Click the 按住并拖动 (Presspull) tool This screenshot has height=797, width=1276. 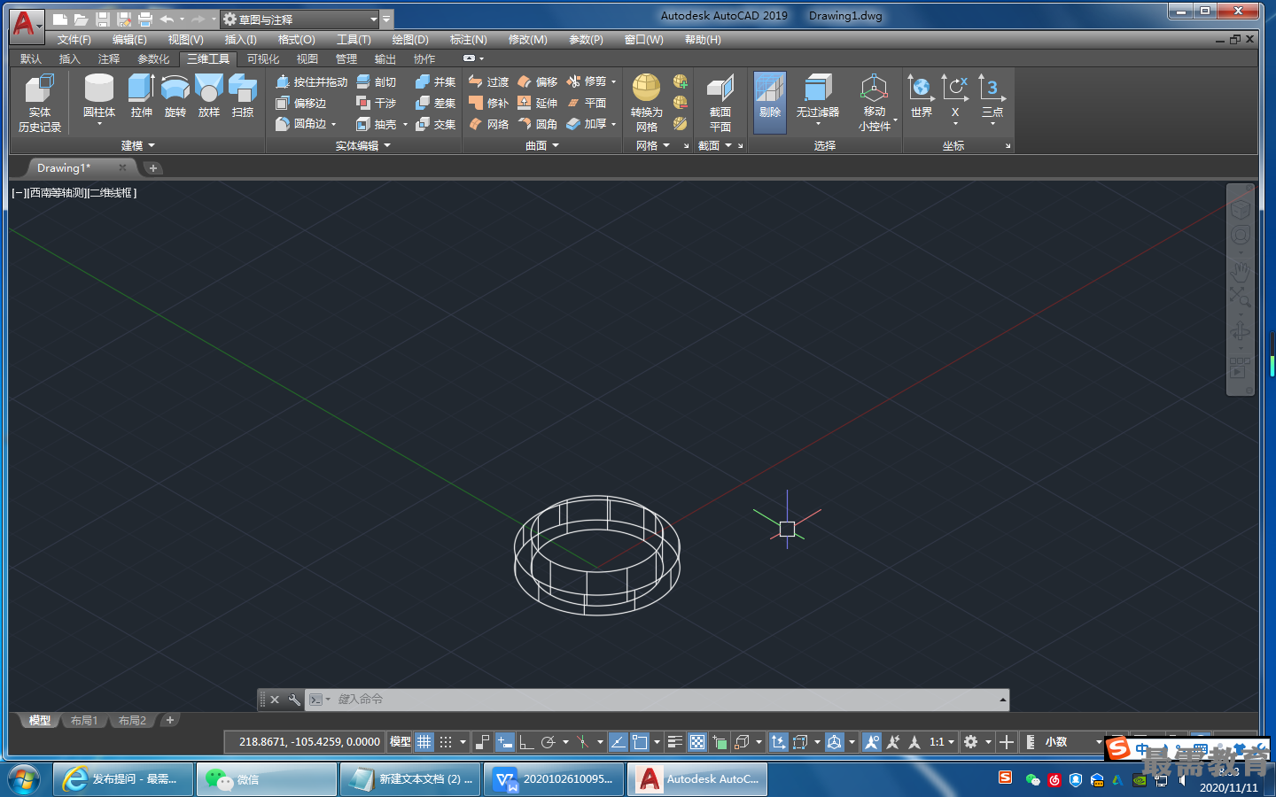311,81
